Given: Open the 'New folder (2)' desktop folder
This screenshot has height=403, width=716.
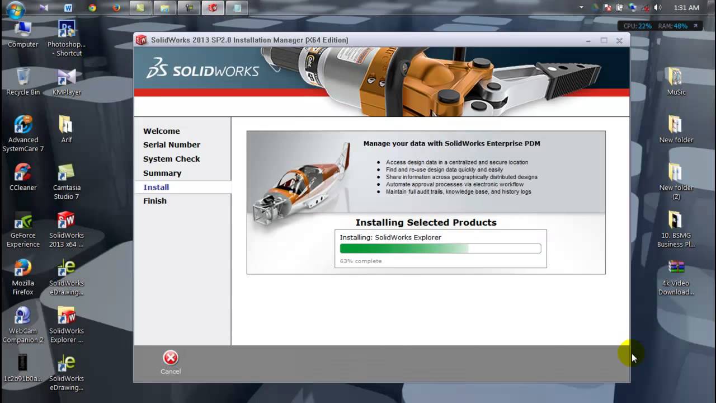Looking at the screenshot, I should coord(676,182).
